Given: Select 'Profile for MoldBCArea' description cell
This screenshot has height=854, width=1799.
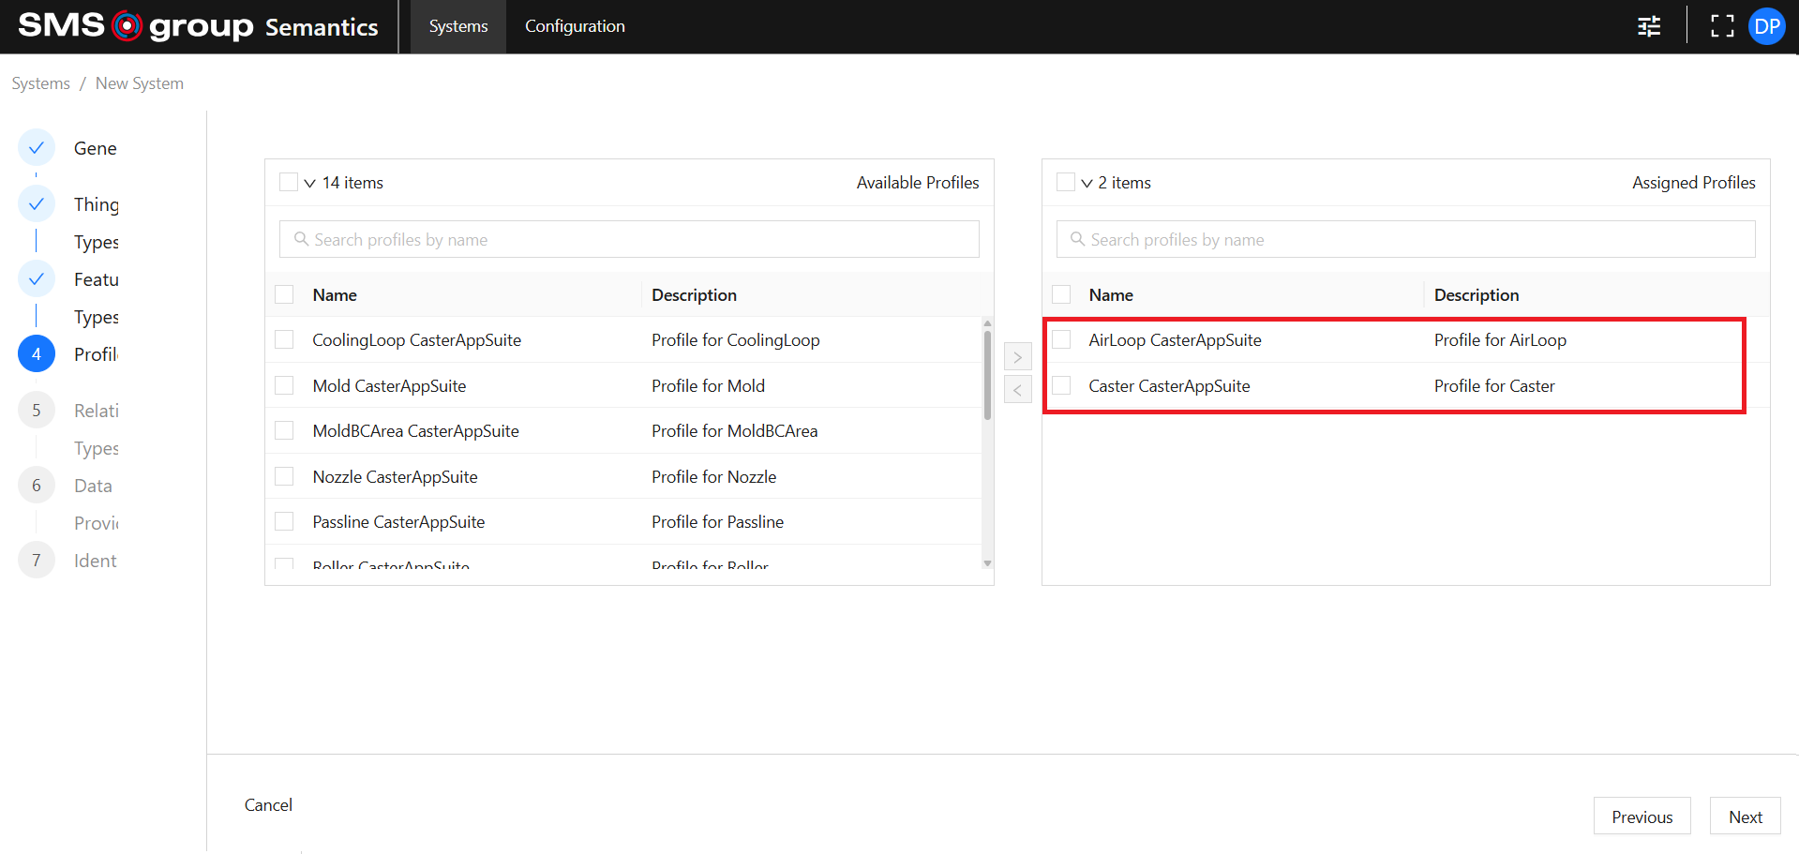Looking at the screenshot, I should (734, 430).
